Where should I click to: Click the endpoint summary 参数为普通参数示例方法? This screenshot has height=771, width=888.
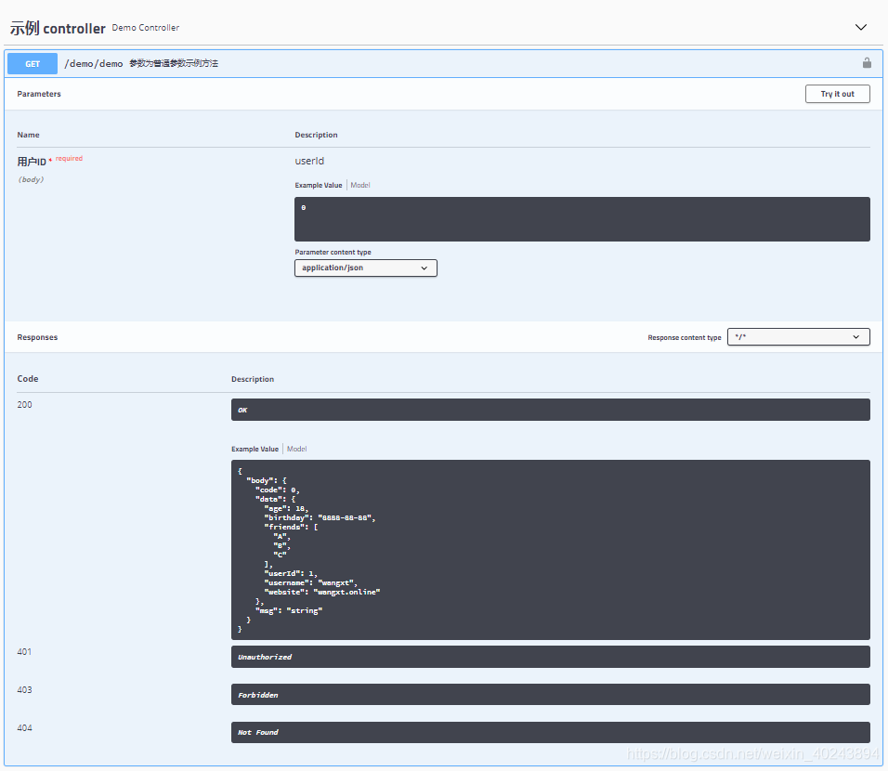[174, 63]
